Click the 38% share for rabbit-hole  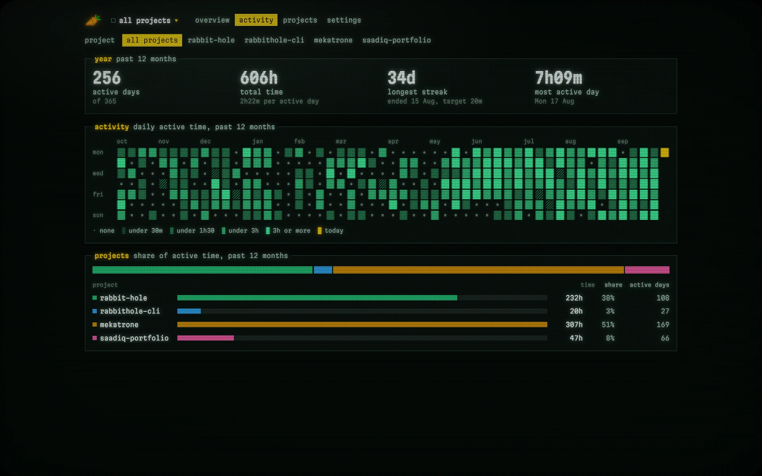[x=608, y=298]
